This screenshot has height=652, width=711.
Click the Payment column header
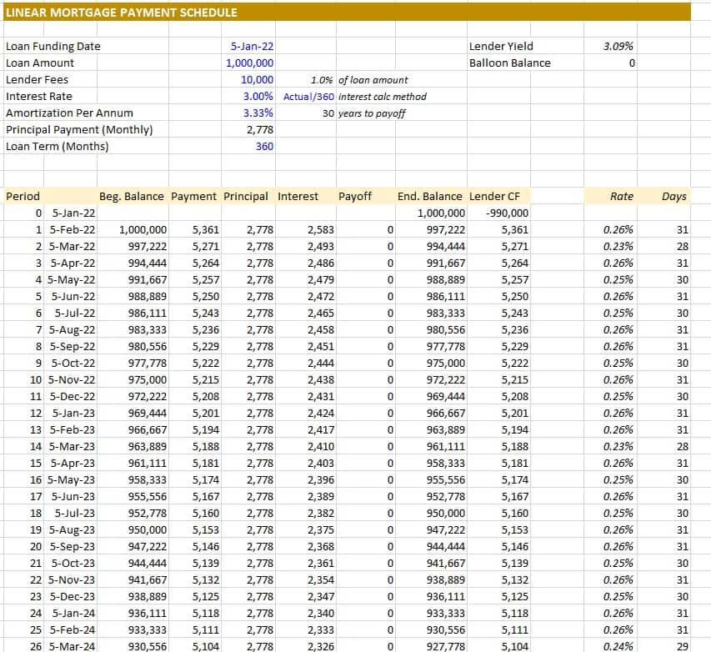(193, 197)
